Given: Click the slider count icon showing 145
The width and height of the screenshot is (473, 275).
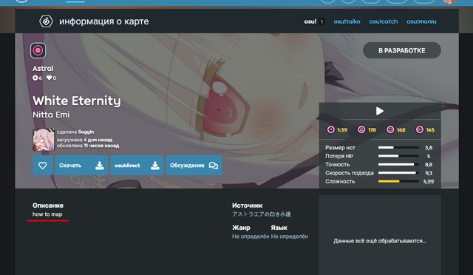Looking at the screenshot, I should point(420,129).
